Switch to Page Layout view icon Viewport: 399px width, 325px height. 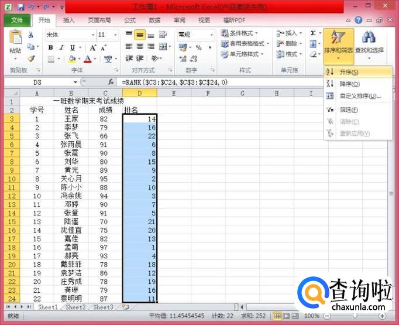286,316
